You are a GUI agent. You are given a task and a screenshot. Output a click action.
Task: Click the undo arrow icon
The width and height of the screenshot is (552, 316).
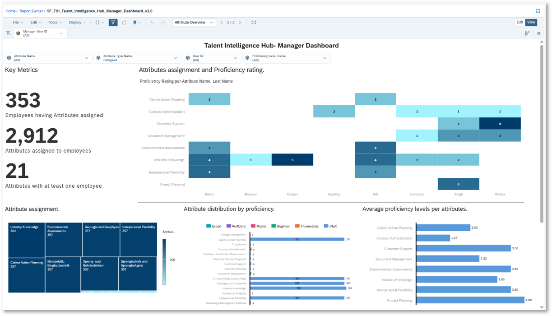(152, 22)
